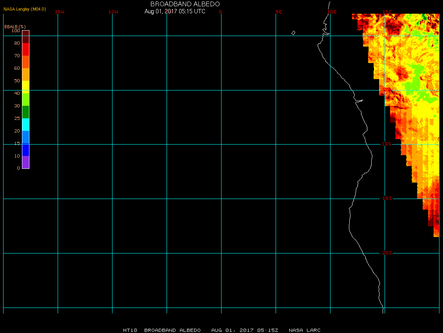Click 'AUG 01, 2017 05:15Z' in the footer
This screenshot has height=333, width=443.
pyautogui.click(x=245, y=330)
